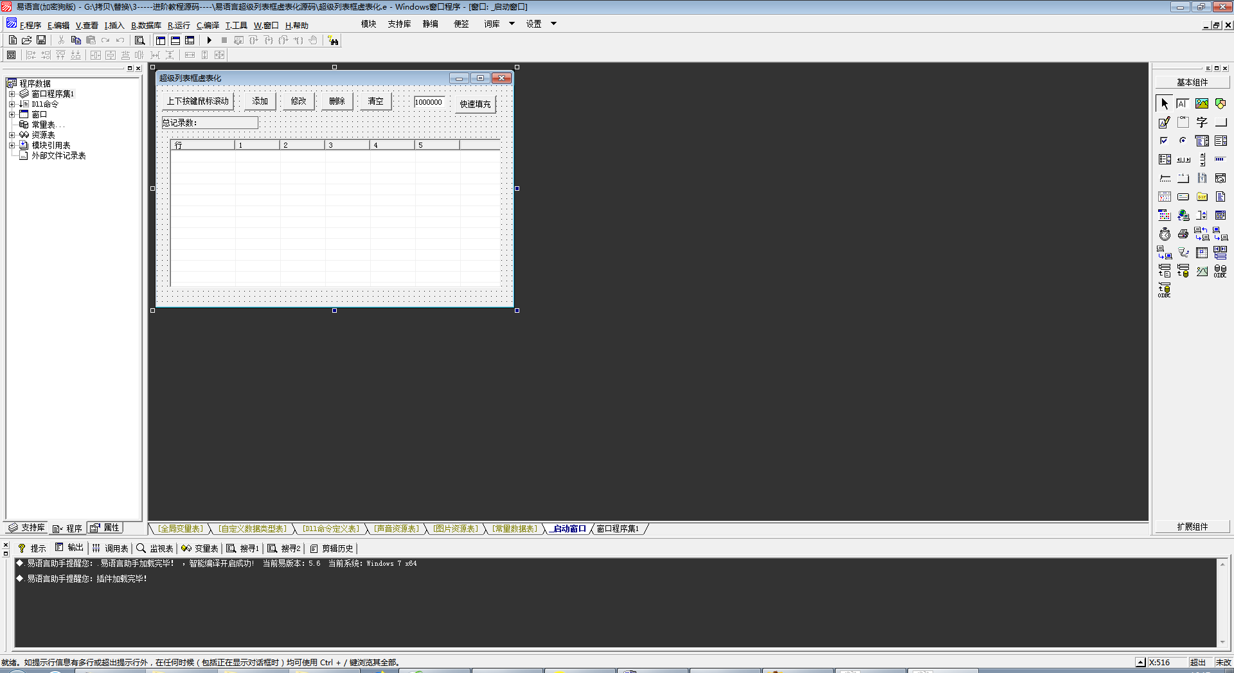Select the timer stopwatch component
The height and width of the screenshot is (673, 1234).
click(1165, 234)
